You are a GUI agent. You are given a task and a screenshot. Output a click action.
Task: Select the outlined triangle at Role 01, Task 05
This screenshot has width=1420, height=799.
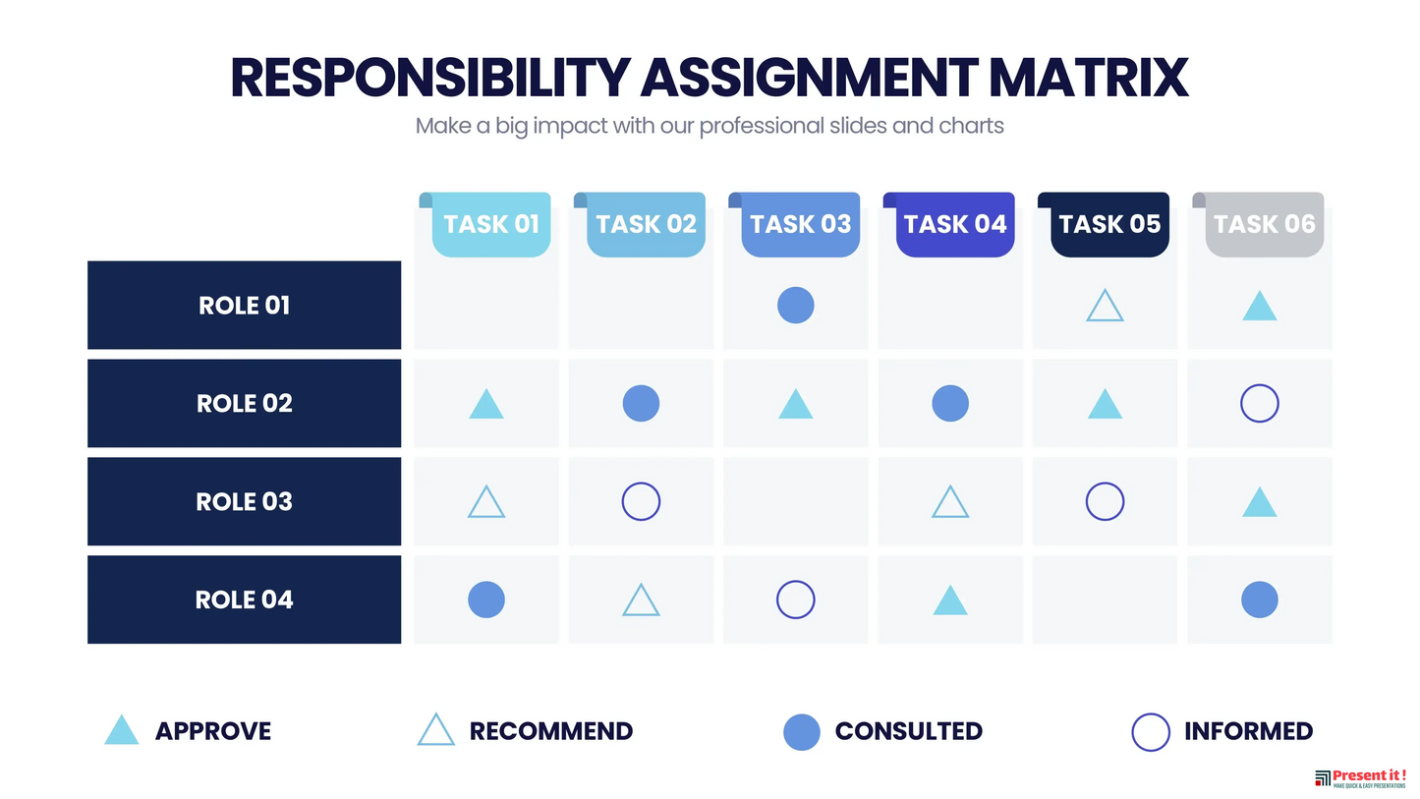click(x=1105, y=307)
